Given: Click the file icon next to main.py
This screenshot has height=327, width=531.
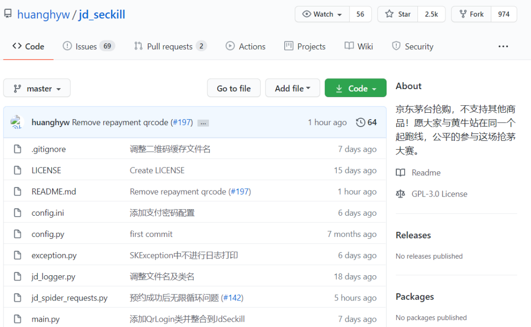Looking at the screenshot, I should pyautogui.click(x=17, y=319).
